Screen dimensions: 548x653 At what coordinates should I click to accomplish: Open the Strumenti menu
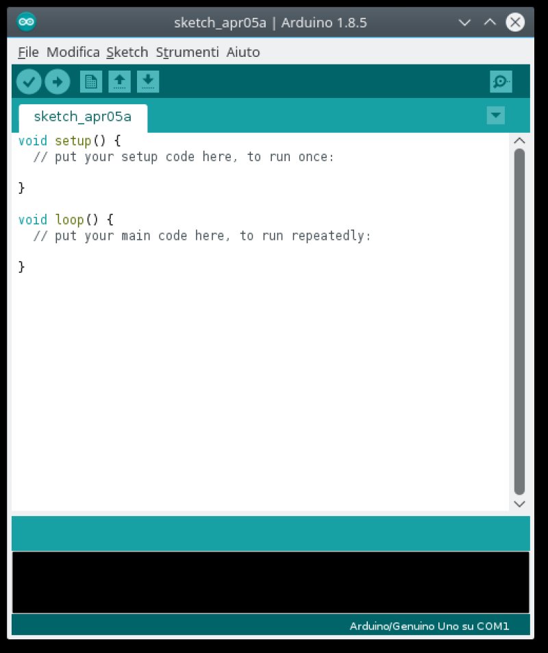pyautogui.click(x=187, y=52)
